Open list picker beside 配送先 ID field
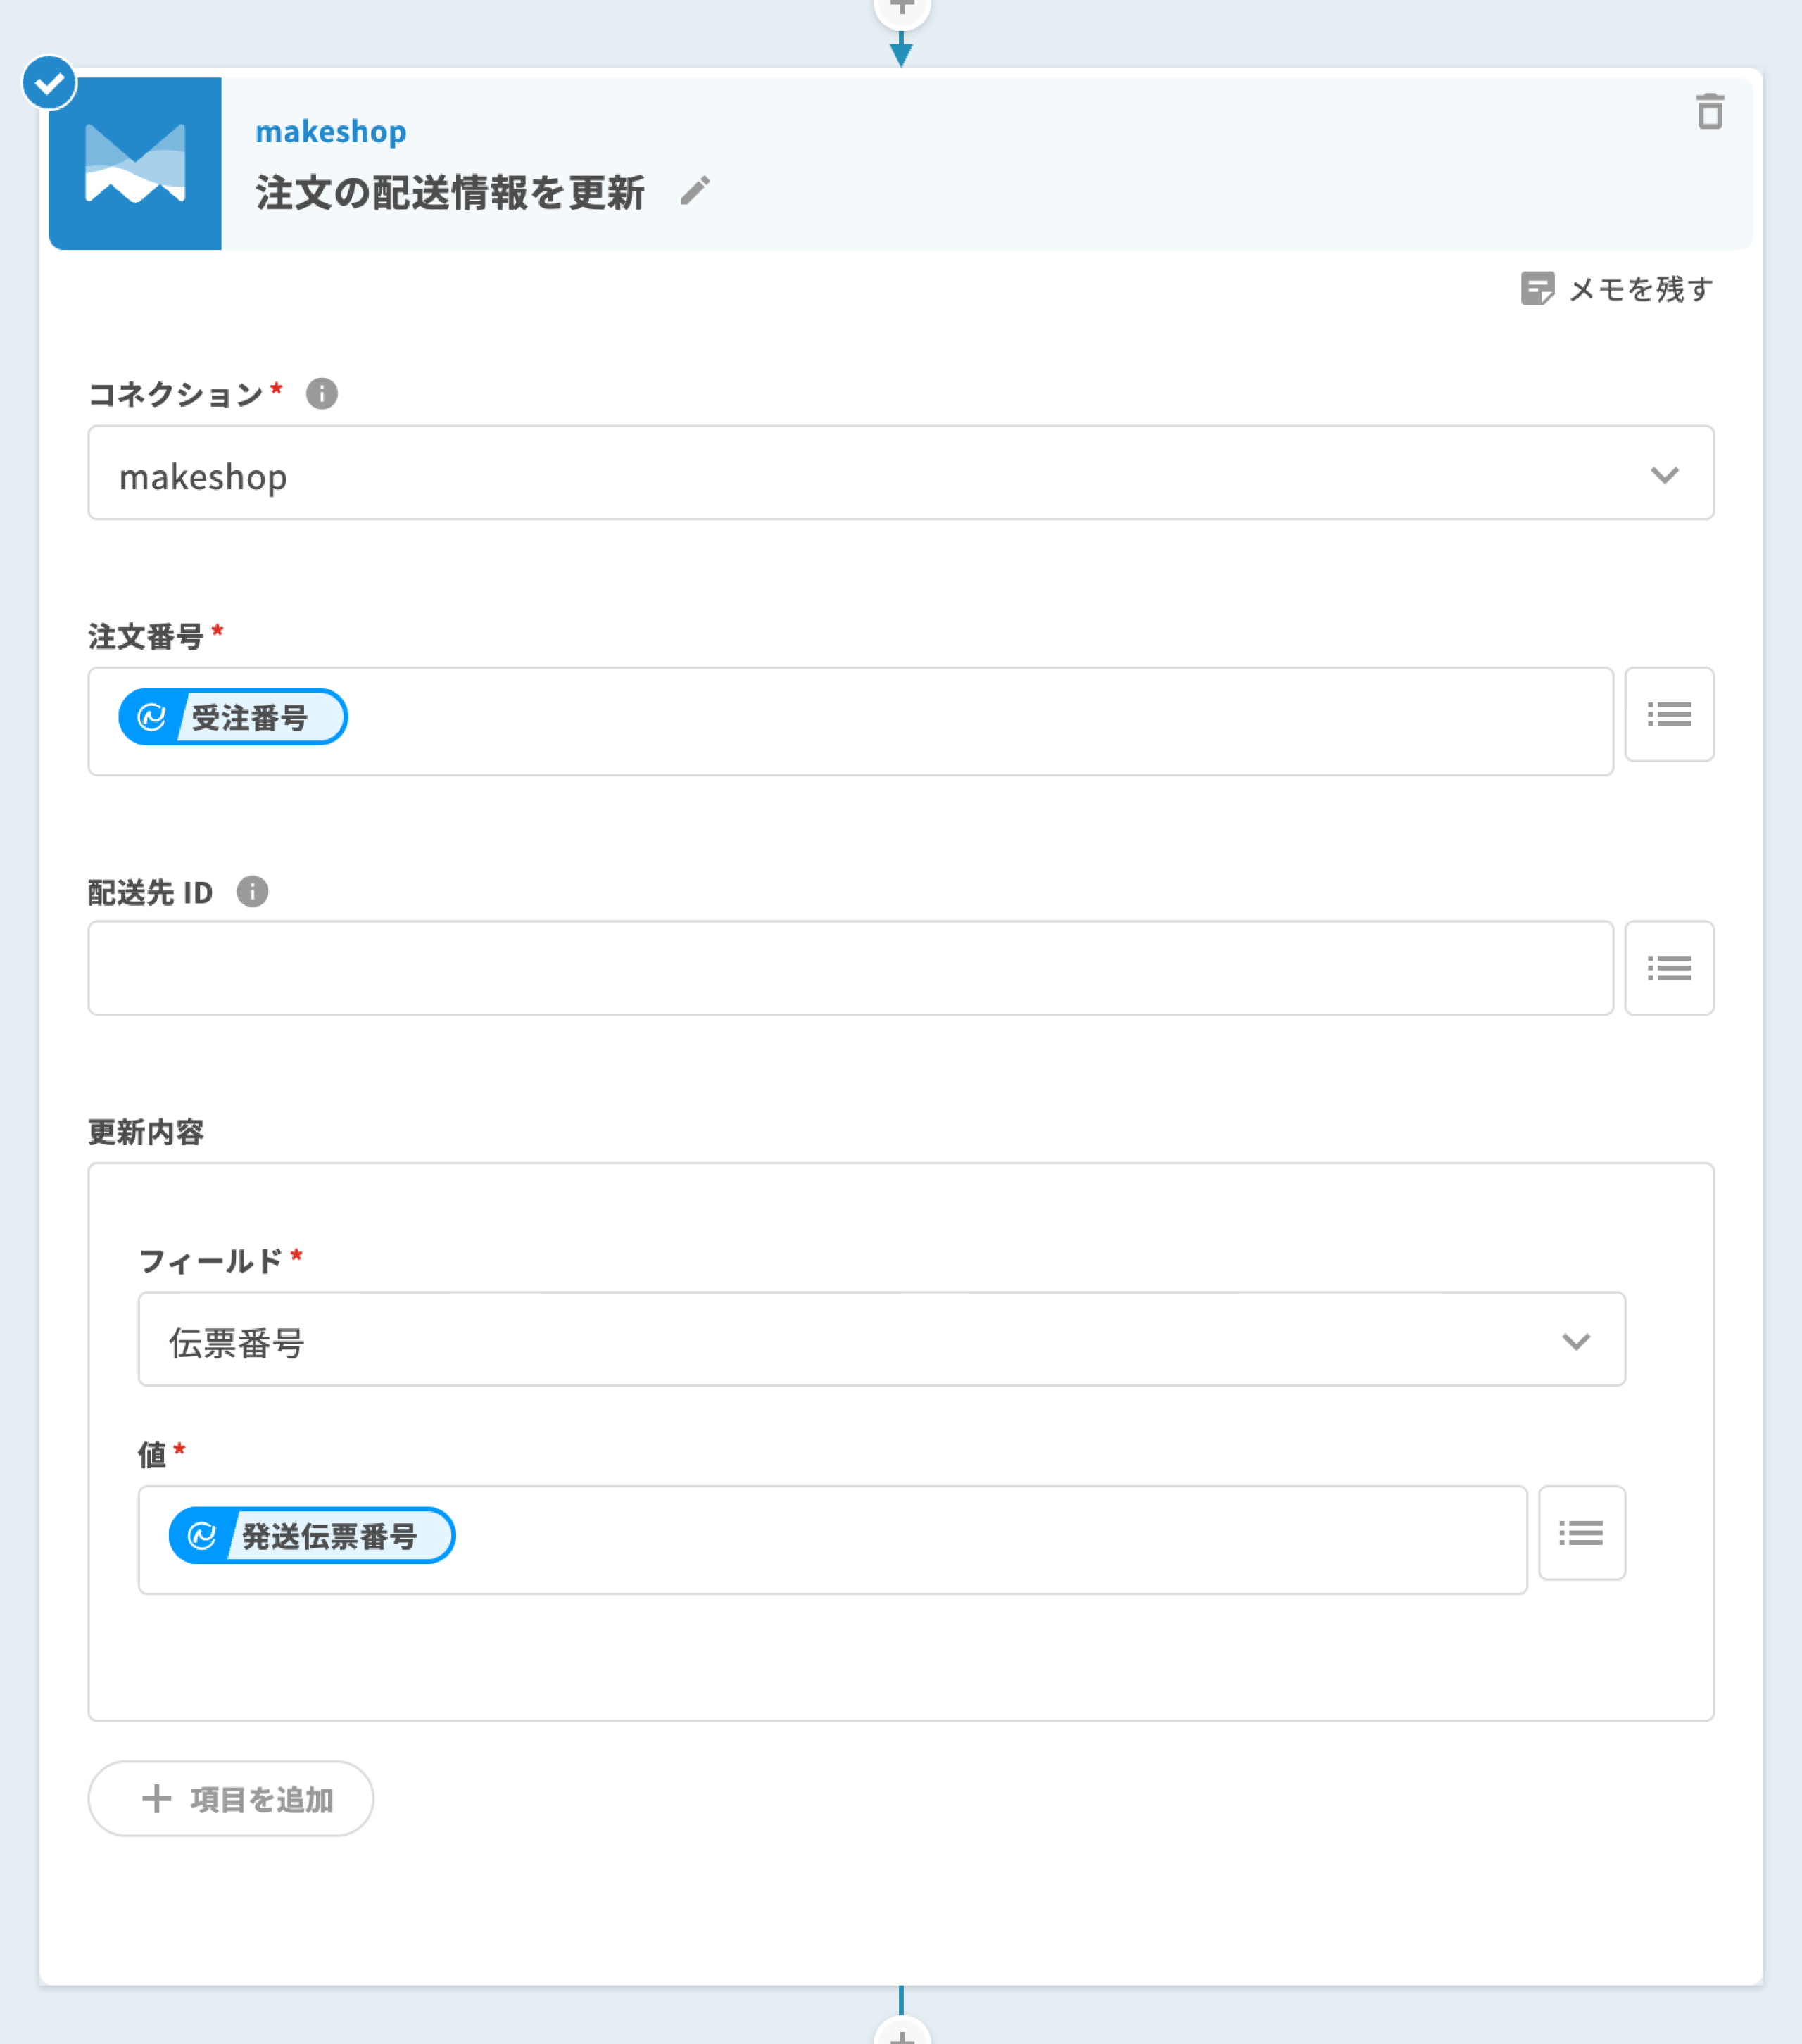Screen dimensions: 1802x2044 [x=1668, y=968]
